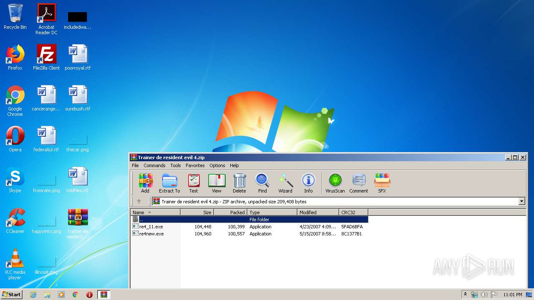This screenshot has width=534, height=300.
Task: Click the Recycle Bin desktop icon
Action: click(x=15, y=17)
